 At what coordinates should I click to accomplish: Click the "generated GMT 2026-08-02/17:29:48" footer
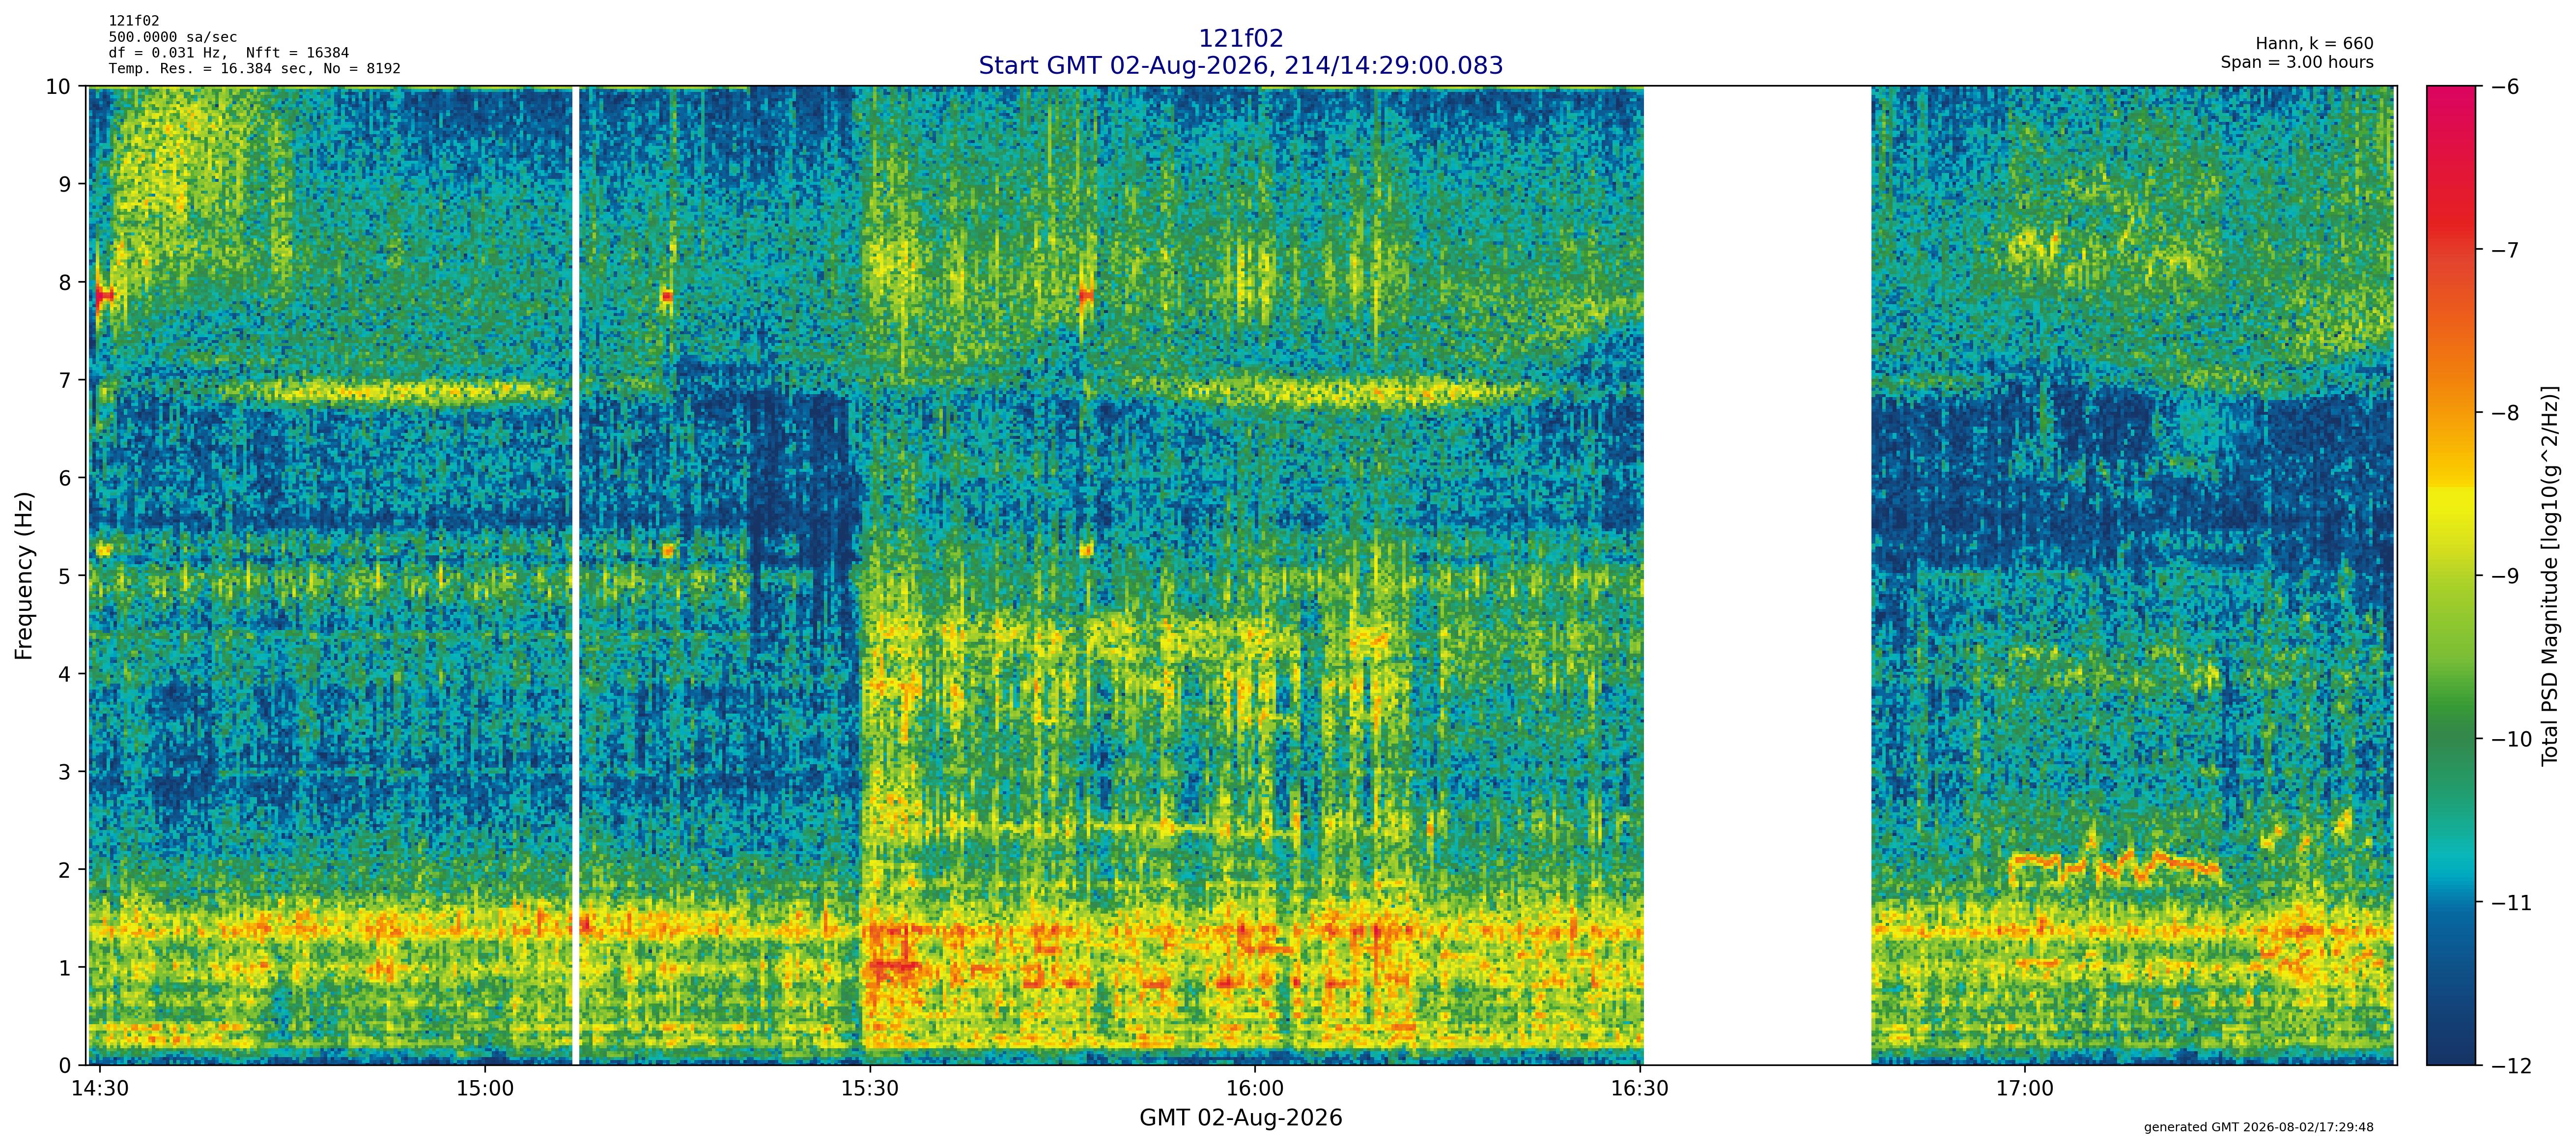tap(2258, 1127)
